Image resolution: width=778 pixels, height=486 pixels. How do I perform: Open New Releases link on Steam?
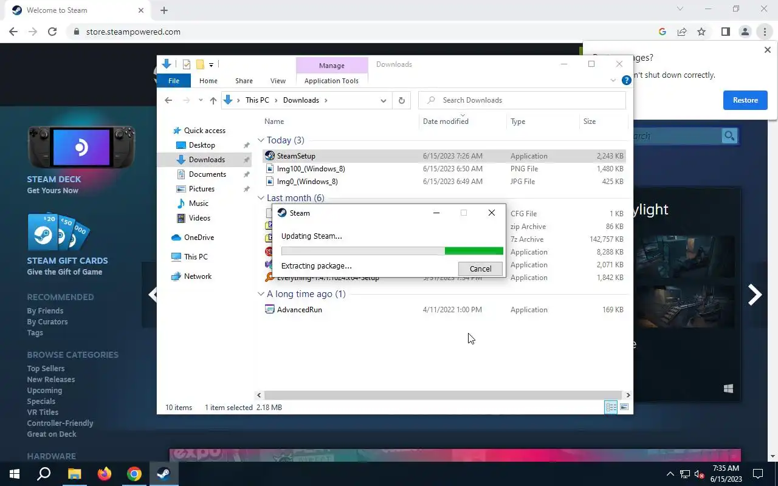click(x=51, y=380)
